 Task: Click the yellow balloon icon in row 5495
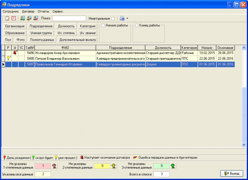[x=8, y=58]
